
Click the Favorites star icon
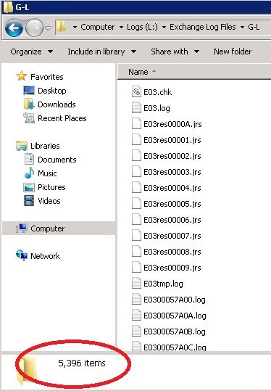tap(22, 76)
